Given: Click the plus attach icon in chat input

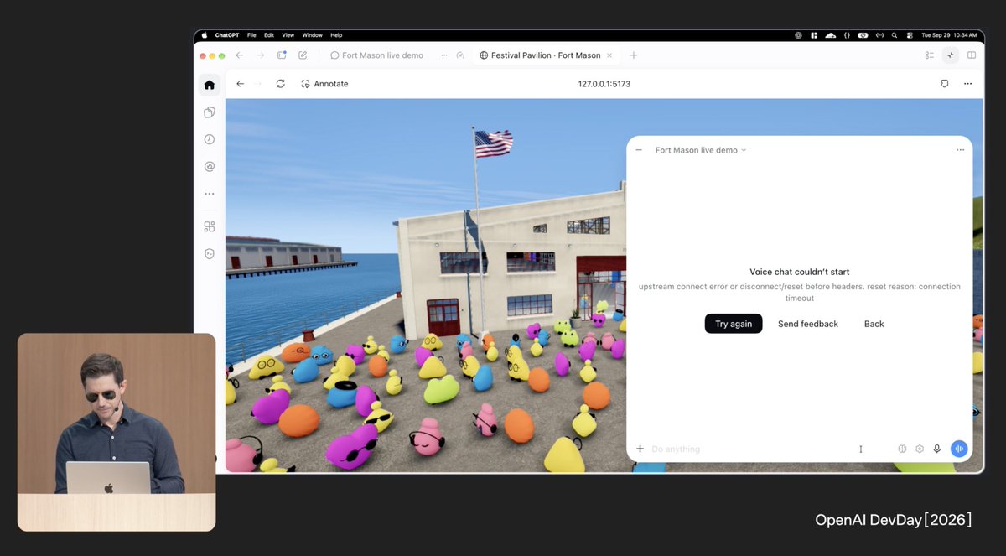Looking at the screenshot, I should pos(640,449).
